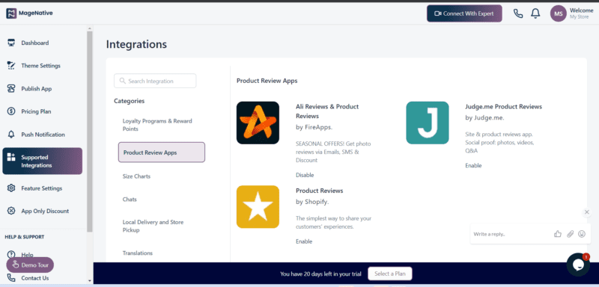Click the Feature Settings gear icon
The width and height of the screenshot is (599, 287).
pos(11,188)
